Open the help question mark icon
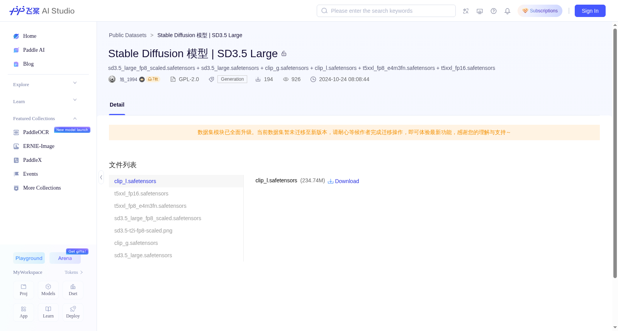 click(x=494, y=11)
